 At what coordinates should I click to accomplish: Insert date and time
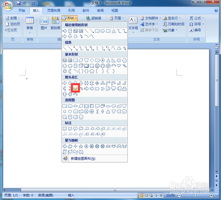pos(173,24)
